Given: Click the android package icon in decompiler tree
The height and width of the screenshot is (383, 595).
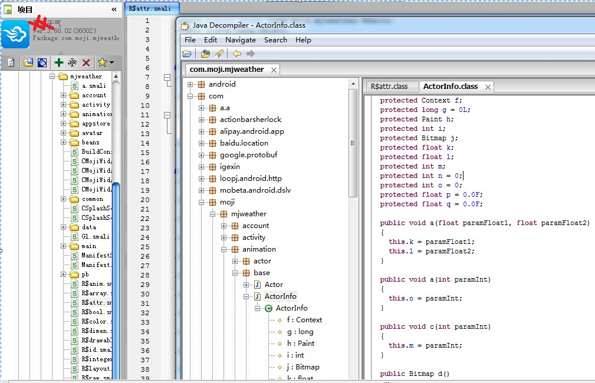Looking at the screenshot, I should tap(202, 84).
